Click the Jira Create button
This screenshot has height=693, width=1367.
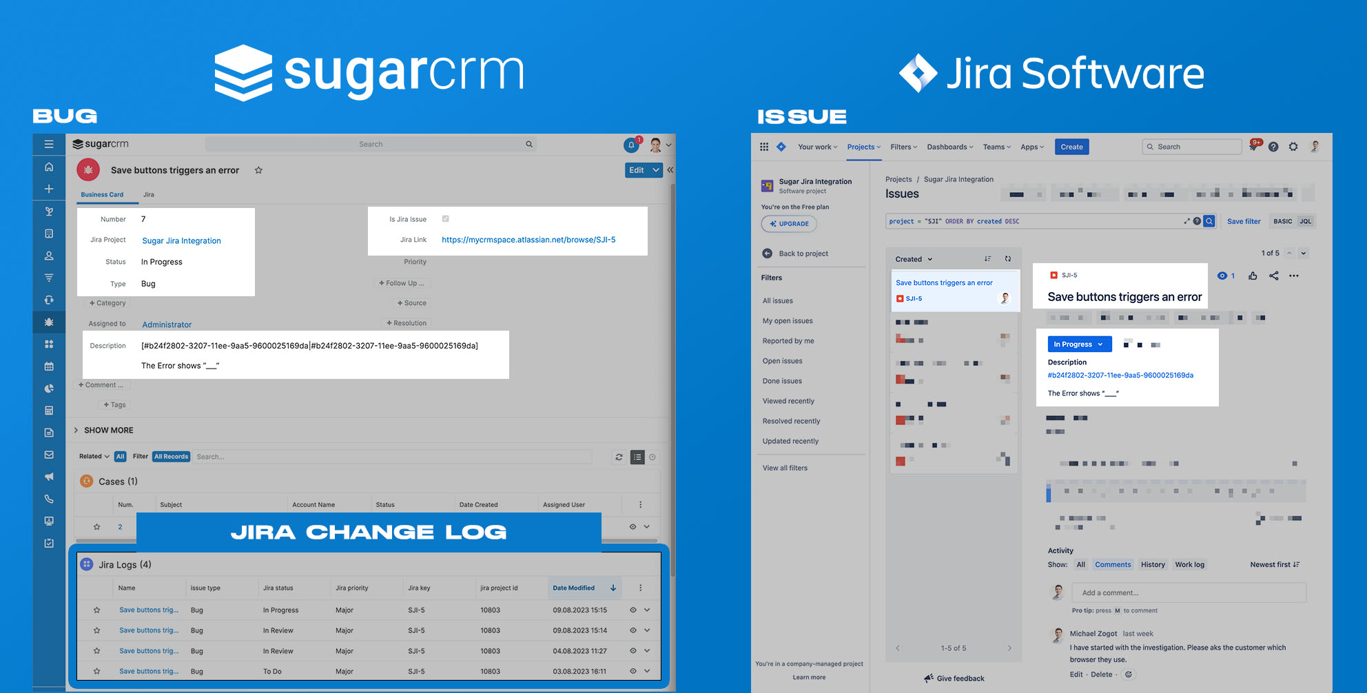point(1071,147)
